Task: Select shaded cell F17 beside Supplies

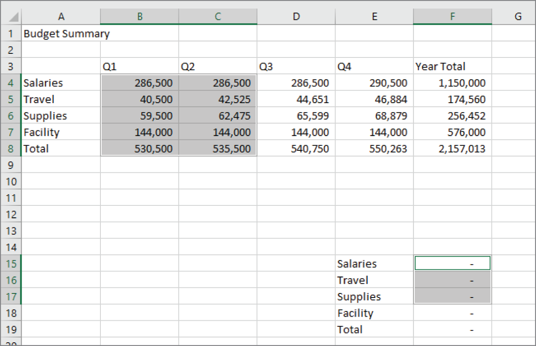Action: coord(452,296)
